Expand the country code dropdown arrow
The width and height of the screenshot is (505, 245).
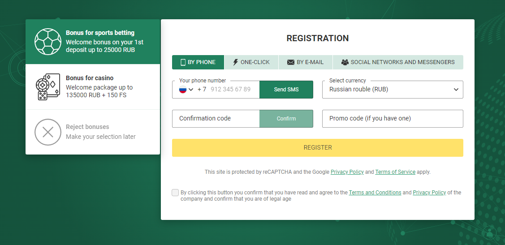click(x=191, y=90)
